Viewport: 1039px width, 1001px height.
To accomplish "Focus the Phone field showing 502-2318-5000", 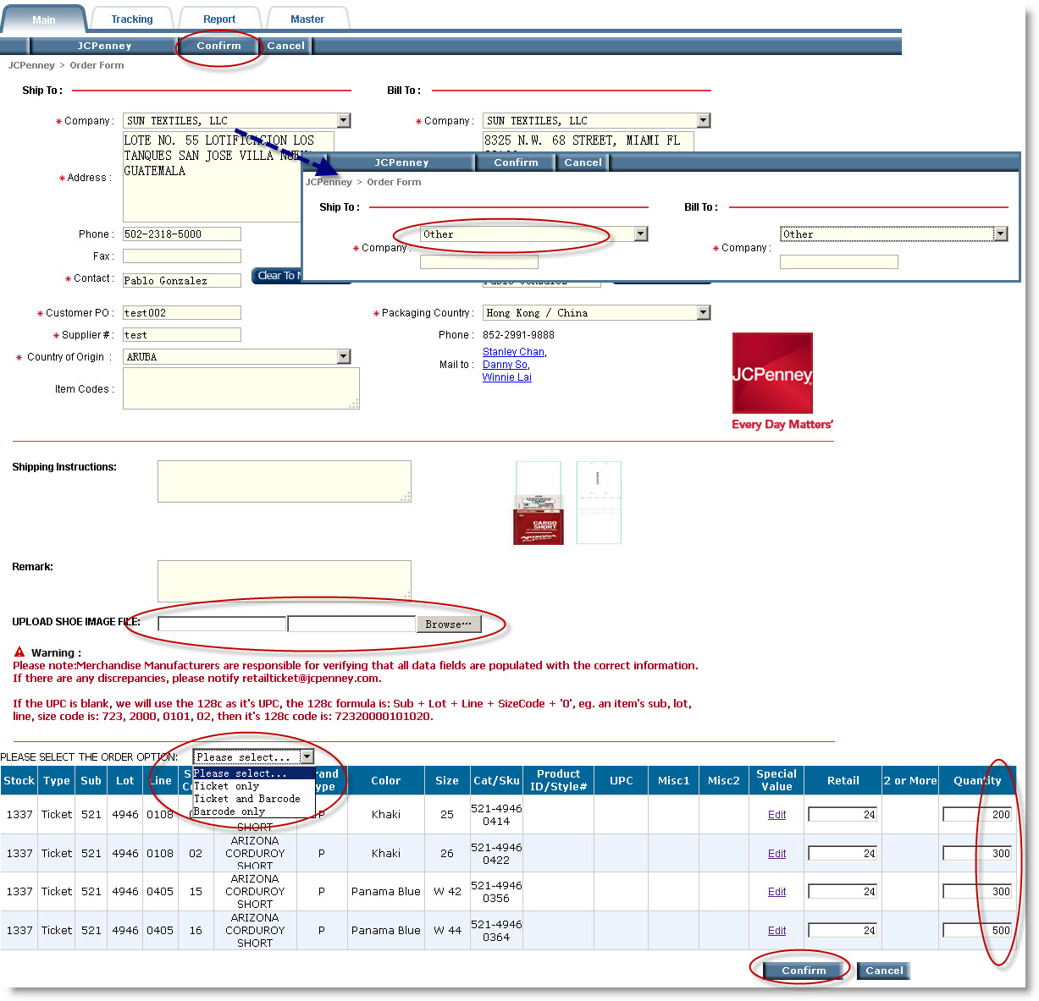I will pyautogui.click(x=182, y=234).
